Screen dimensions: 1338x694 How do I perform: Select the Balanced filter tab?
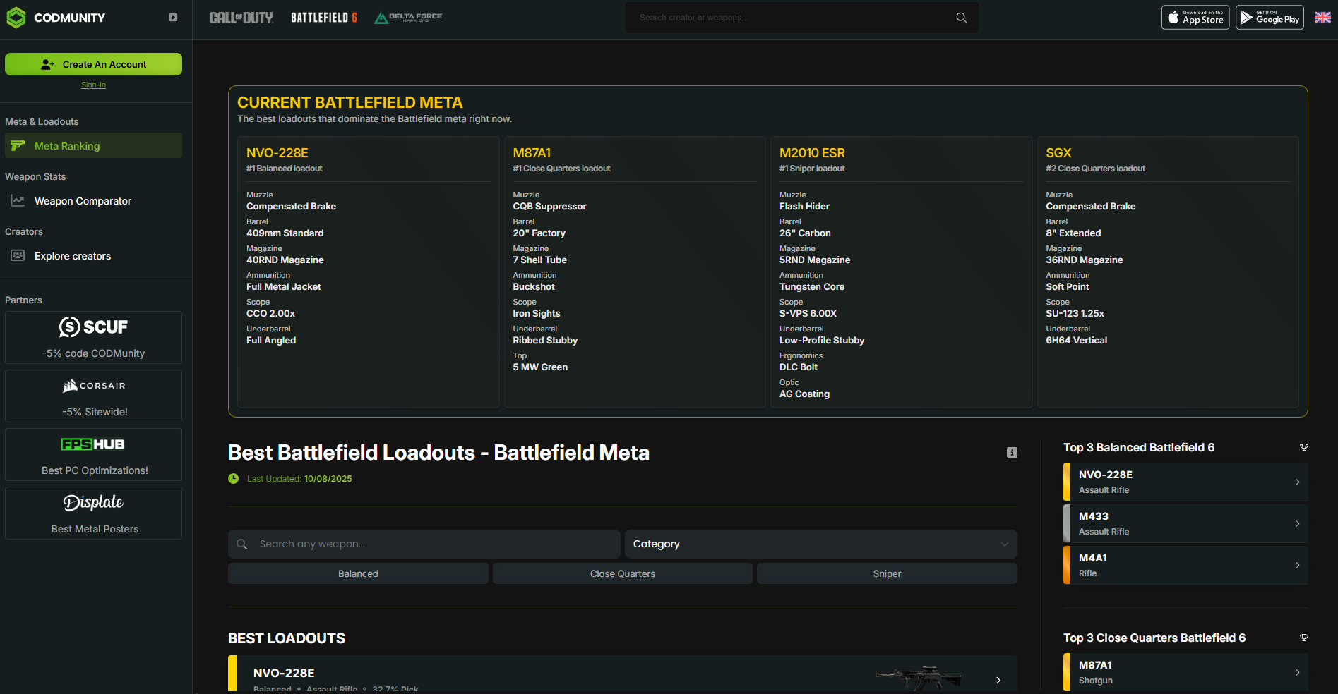point(358,573)
